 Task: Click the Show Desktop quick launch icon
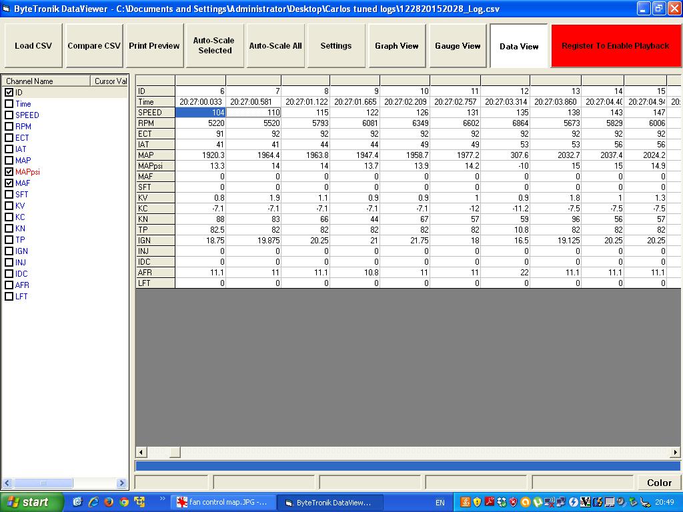coord(77,502)
